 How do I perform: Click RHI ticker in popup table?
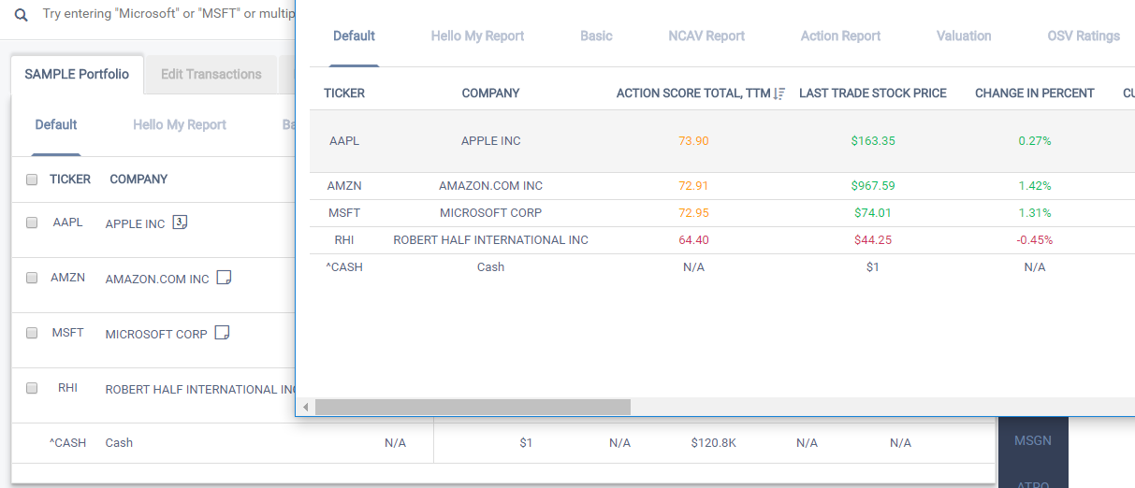pos(344,240)
